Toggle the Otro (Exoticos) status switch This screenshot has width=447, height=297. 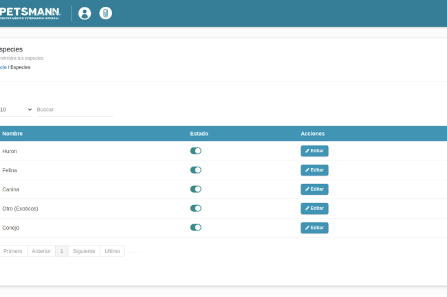(x=195, y=209)
